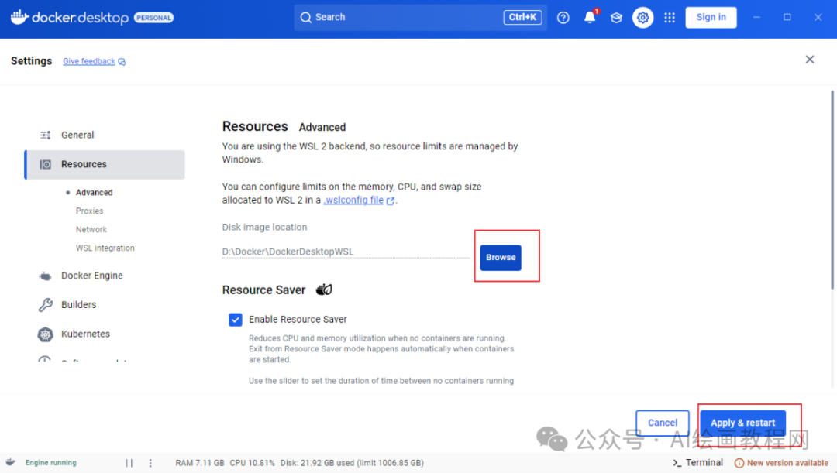This screenshot has height=473, width=837.
Task: Open the engine three-dot menu
Action: [150, 463]
